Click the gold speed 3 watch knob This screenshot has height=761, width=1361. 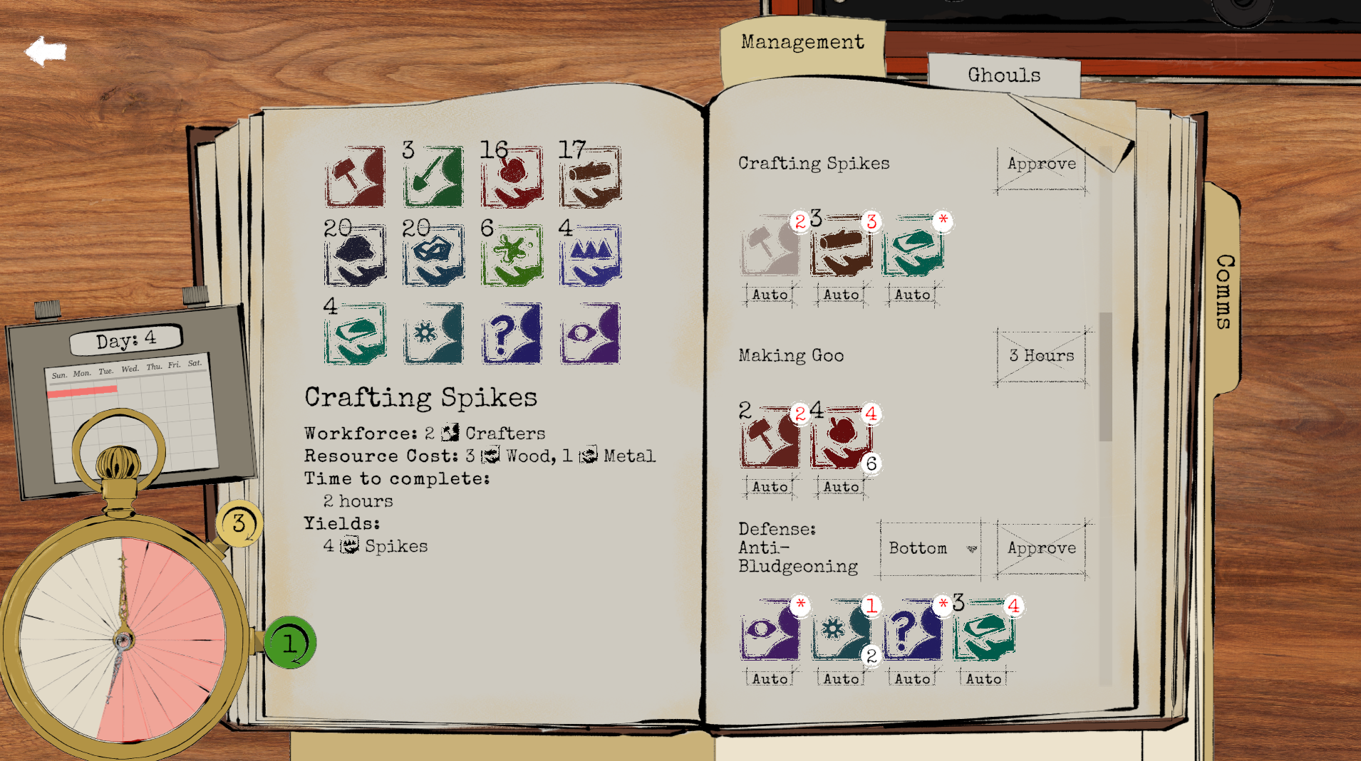coord(239,525)
